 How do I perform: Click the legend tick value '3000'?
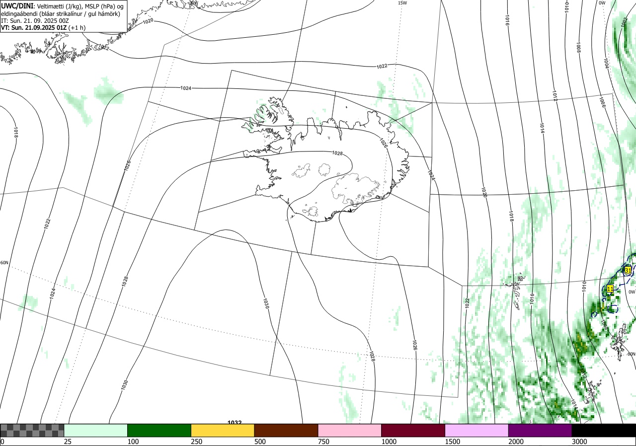click(579, 442)
